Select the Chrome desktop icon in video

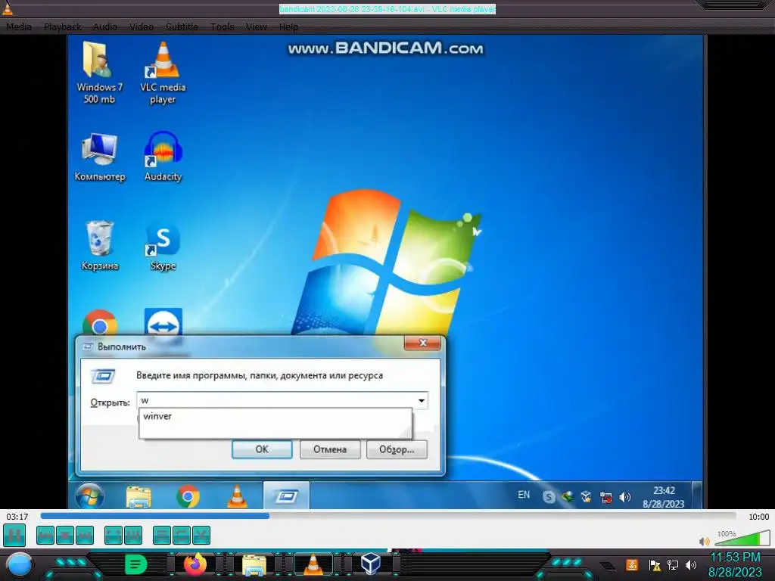pyautogui.click(x=100, y=323)
